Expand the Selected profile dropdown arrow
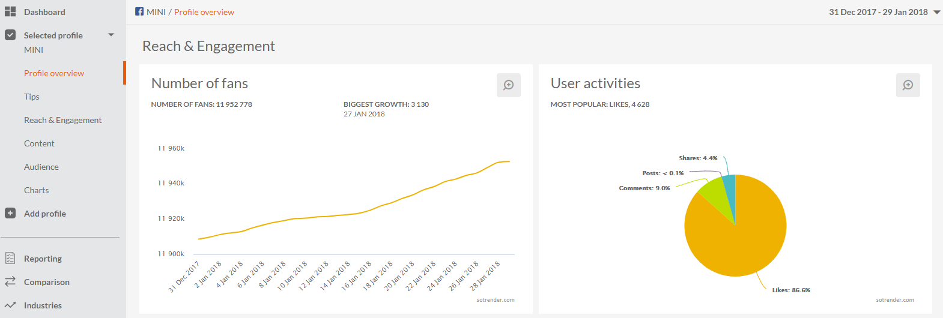The width and height of the screenshot is (943, 318). coord(111,35)
